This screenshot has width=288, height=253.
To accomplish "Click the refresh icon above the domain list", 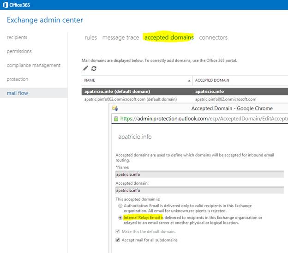I will (x=94, y=68).
